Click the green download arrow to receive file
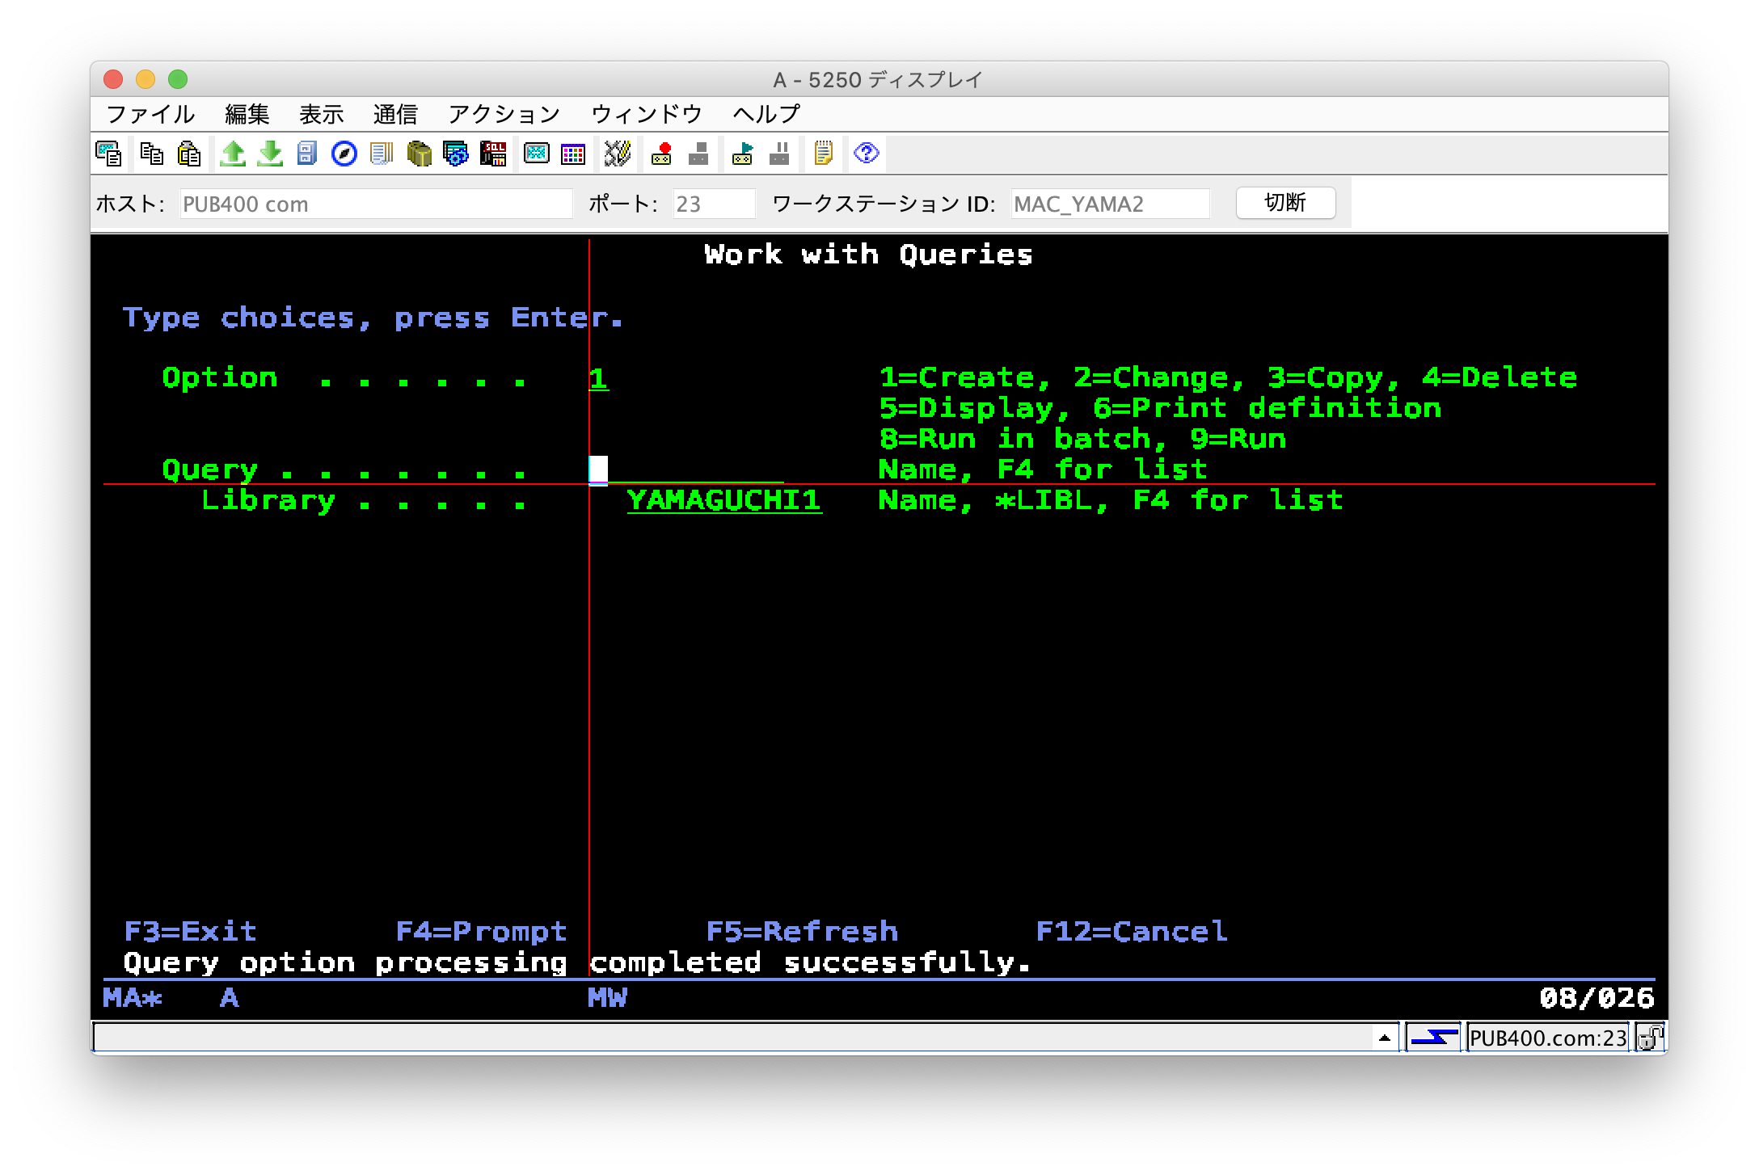 [x=268, y=154]
